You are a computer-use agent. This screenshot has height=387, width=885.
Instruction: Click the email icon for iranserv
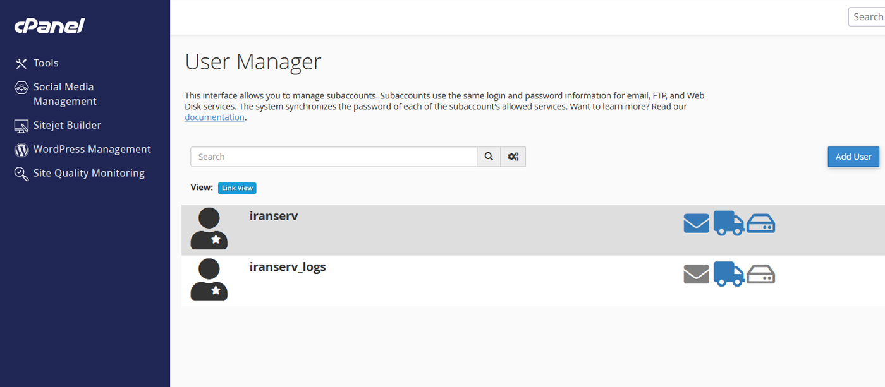697,223
